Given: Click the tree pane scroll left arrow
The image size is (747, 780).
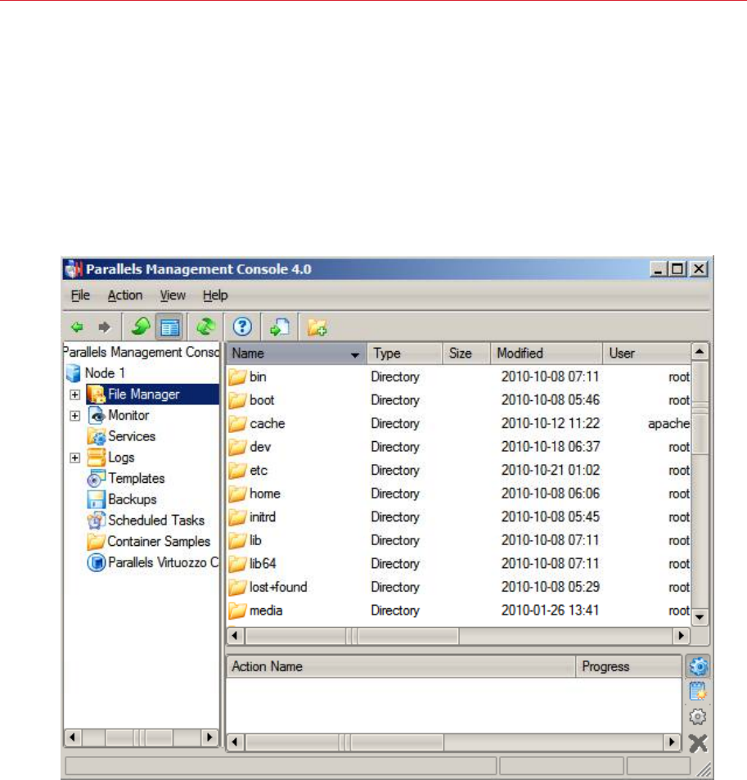Looking at the screenshot, I should [73, 737].
